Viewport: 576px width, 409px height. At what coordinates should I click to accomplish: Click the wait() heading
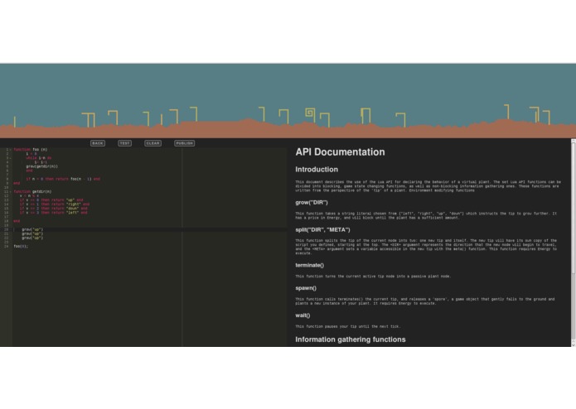(303, 315)
